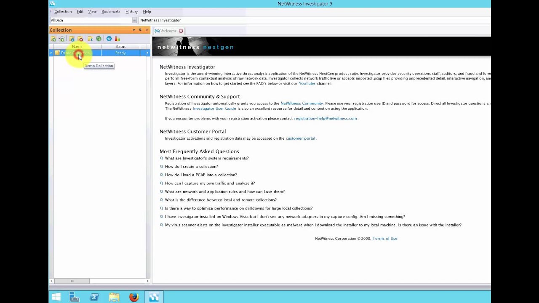Open the History menu
Viewport: 539px width, 303px height.
click(131, 11)
